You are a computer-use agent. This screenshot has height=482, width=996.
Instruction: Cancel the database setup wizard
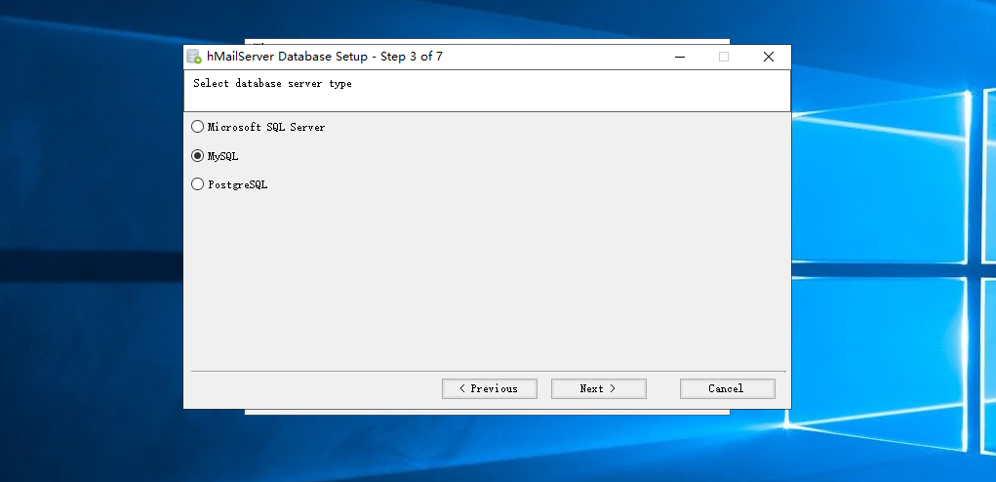(x=727, y=388)
